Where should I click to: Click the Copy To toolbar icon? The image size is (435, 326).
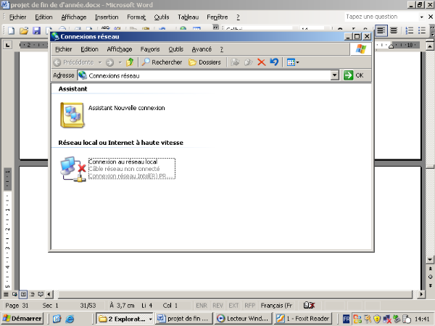tap(248, 62)
